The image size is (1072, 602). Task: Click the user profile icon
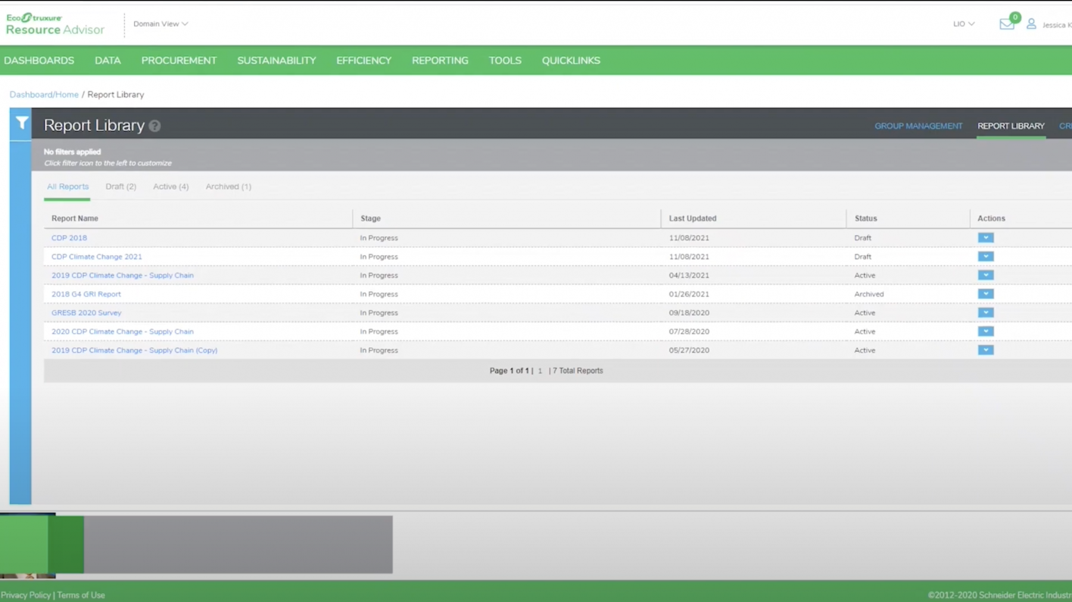[x=1032, y=24]
